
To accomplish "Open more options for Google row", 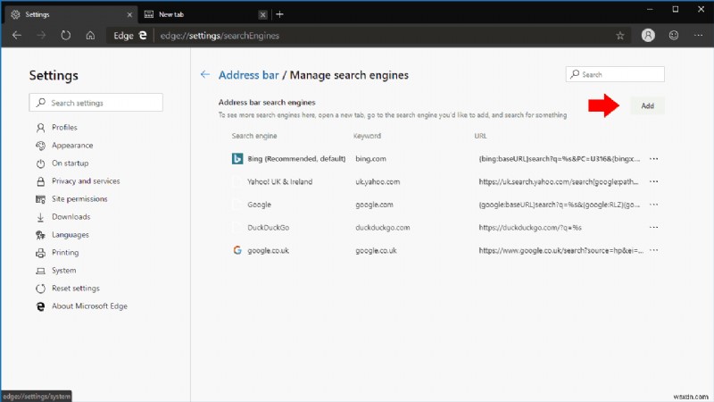I will coord(653,205).
